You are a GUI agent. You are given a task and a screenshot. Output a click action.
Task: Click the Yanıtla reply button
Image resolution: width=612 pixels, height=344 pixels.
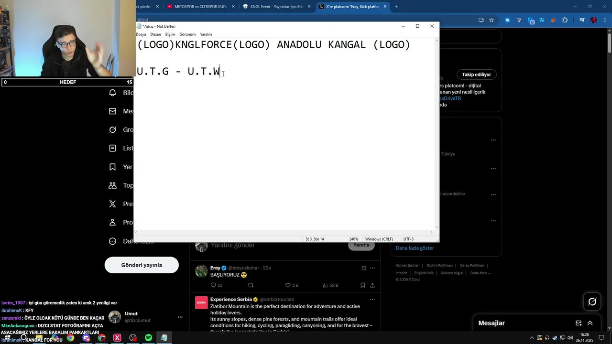click(x=361, y=245)
